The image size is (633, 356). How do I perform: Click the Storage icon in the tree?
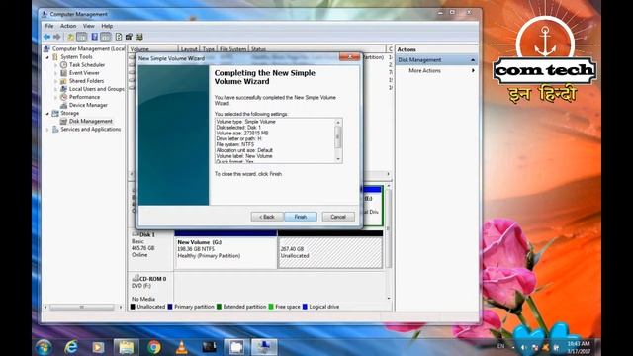click(55, 113)
